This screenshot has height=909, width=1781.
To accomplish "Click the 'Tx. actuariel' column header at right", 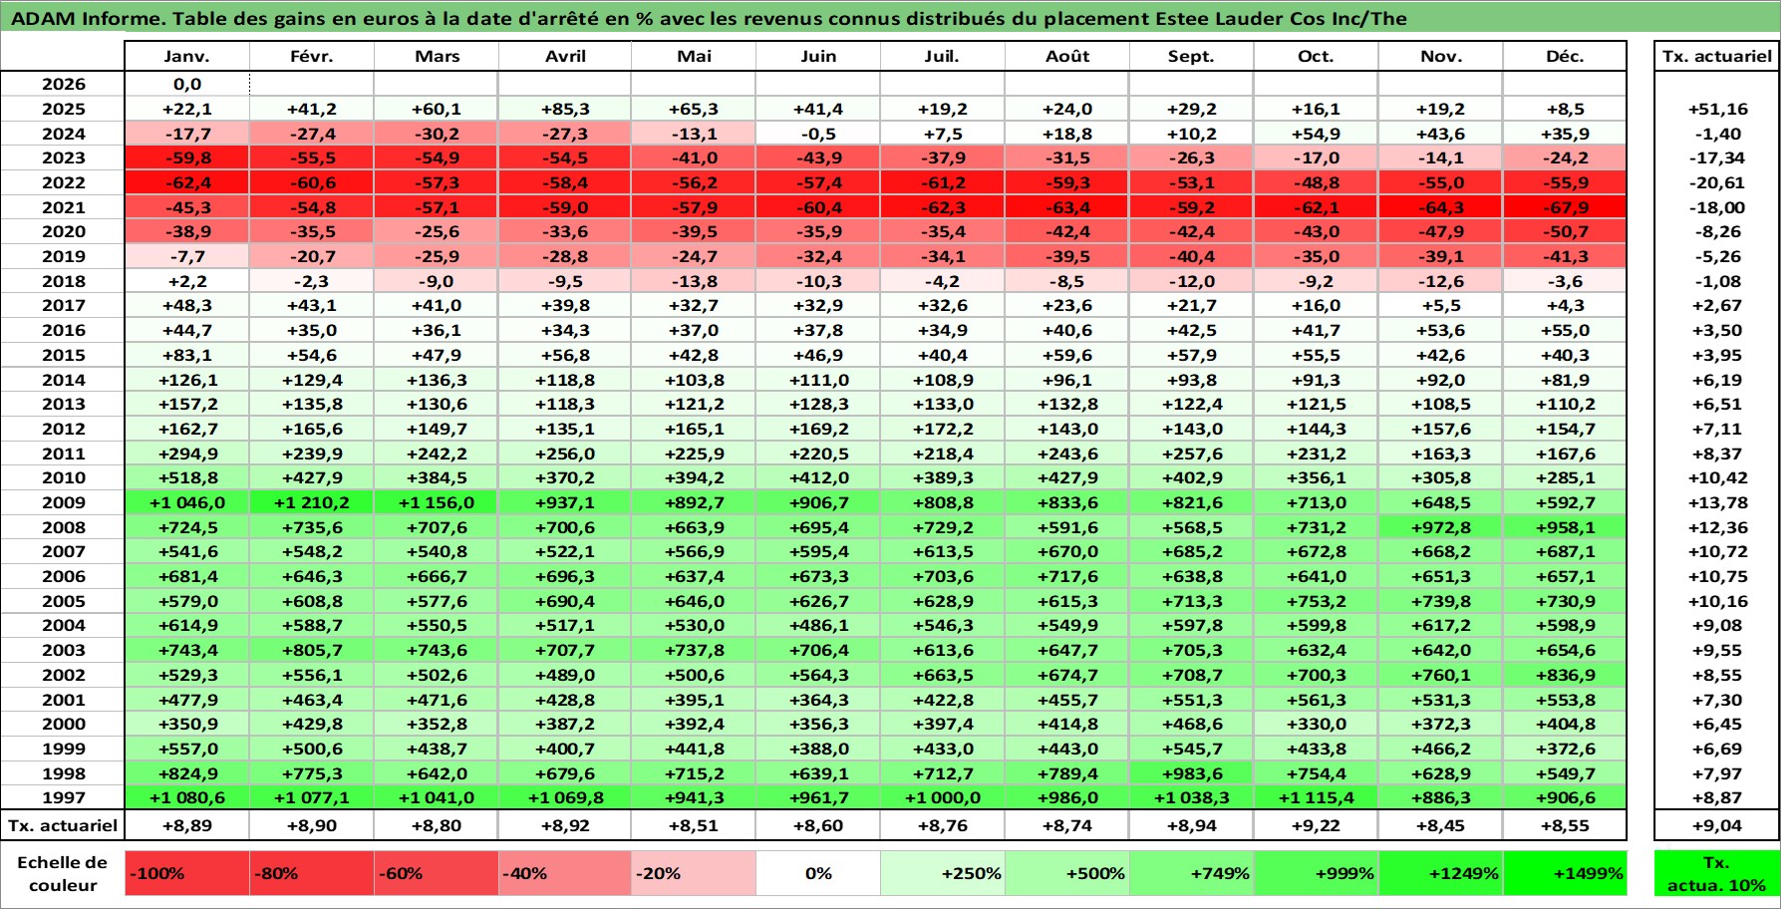I will [x=1716, y=56].
